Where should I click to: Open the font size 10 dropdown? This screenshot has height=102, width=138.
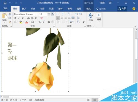click(46, 14)
